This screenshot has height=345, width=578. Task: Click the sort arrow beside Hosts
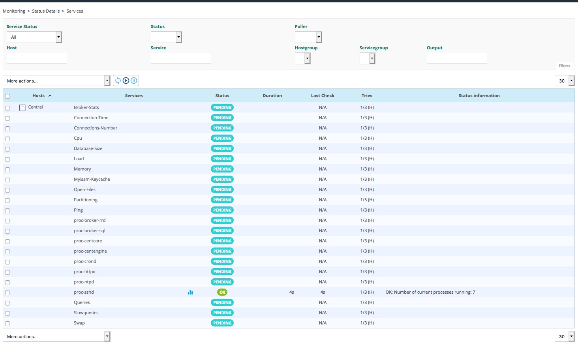click(x=50, y=96)
